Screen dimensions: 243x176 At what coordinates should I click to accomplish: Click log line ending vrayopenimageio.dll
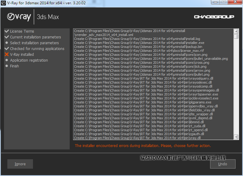coord(146,90)
